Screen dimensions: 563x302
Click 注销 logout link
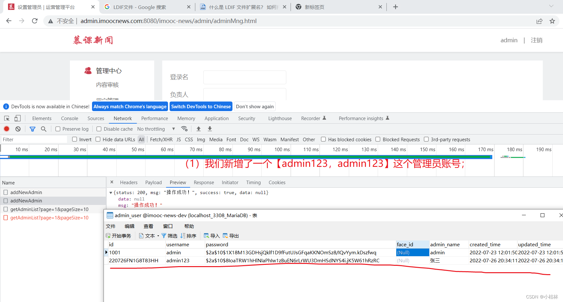pyautogui.click(x=537, y=40)
